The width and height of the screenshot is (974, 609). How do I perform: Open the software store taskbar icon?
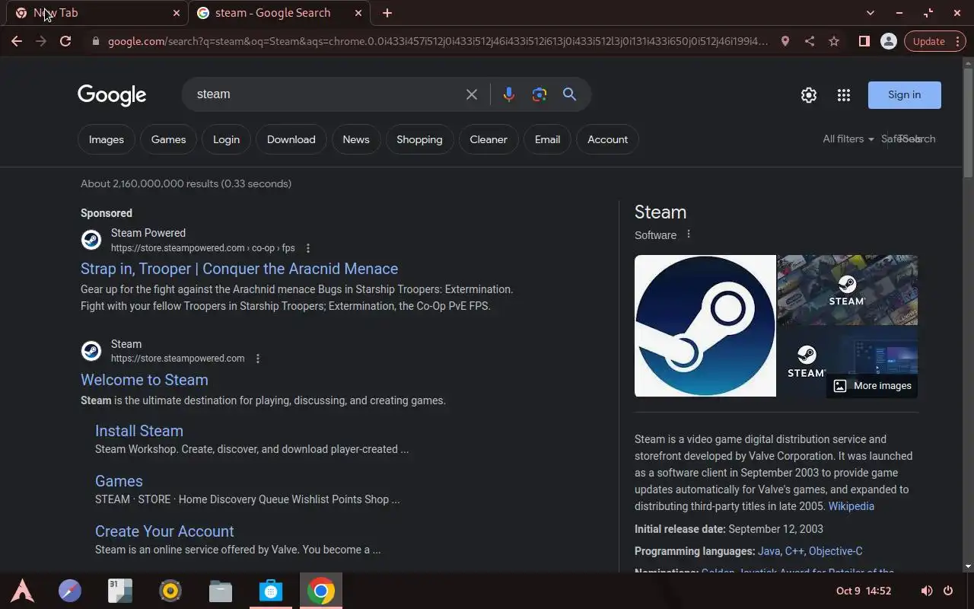pyautogui.click(x=271, y=591)
